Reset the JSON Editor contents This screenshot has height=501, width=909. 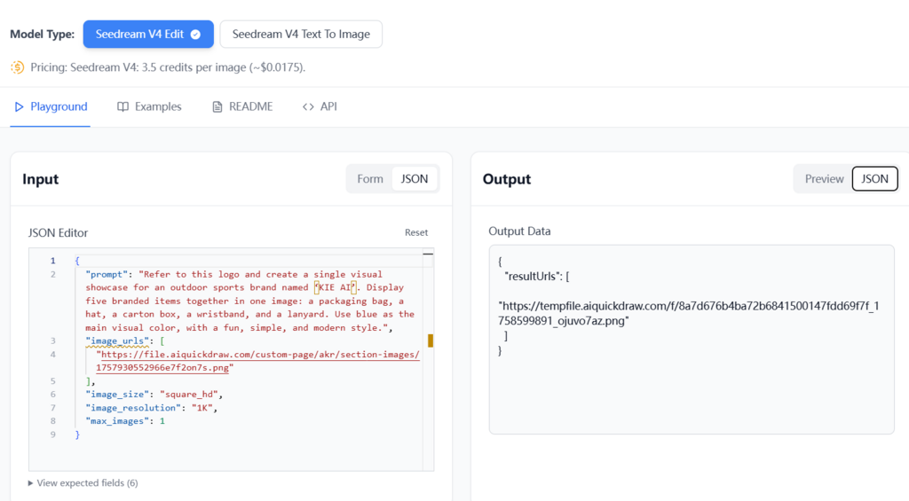click(416, 232)
